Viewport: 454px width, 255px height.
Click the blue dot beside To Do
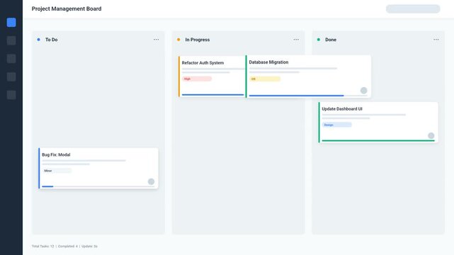[38, 40]
